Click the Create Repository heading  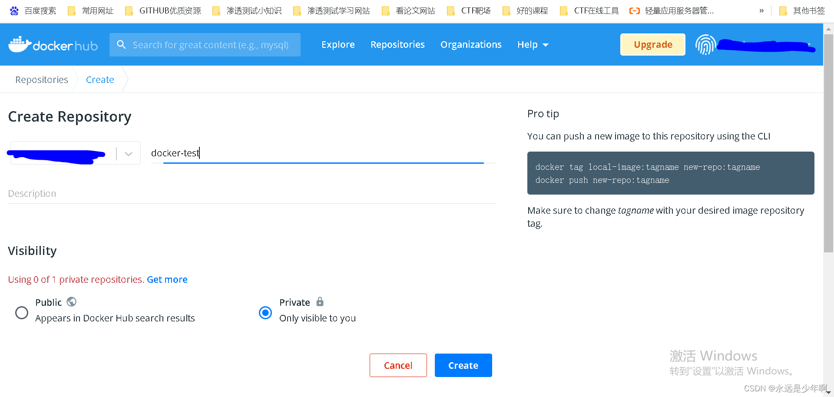coord(69,116)
